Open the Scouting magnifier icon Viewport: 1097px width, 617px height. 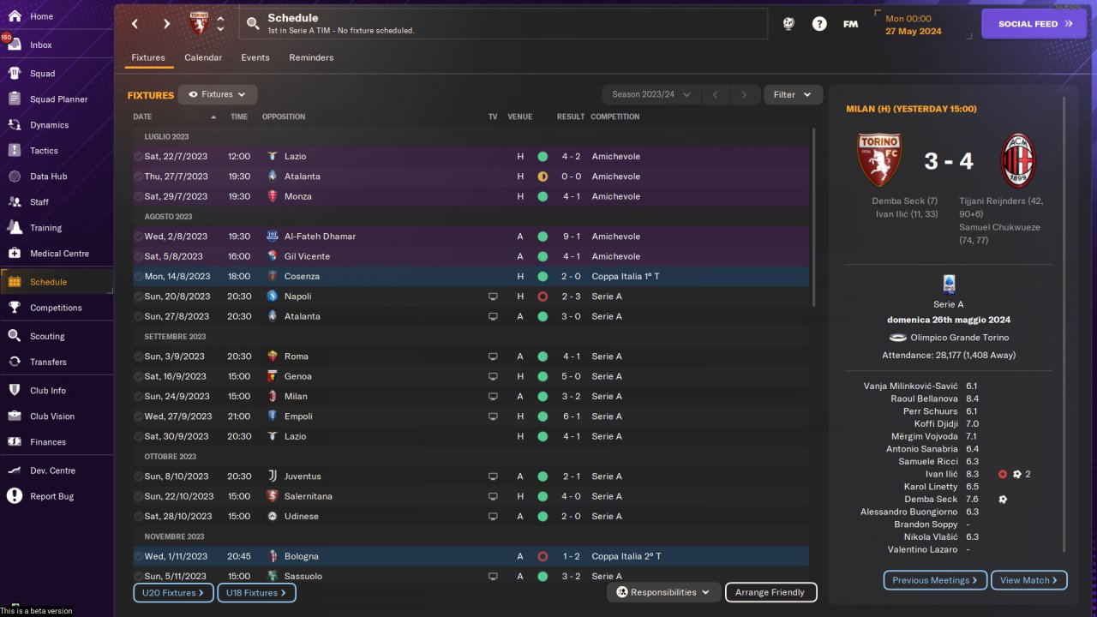point(15,336)
